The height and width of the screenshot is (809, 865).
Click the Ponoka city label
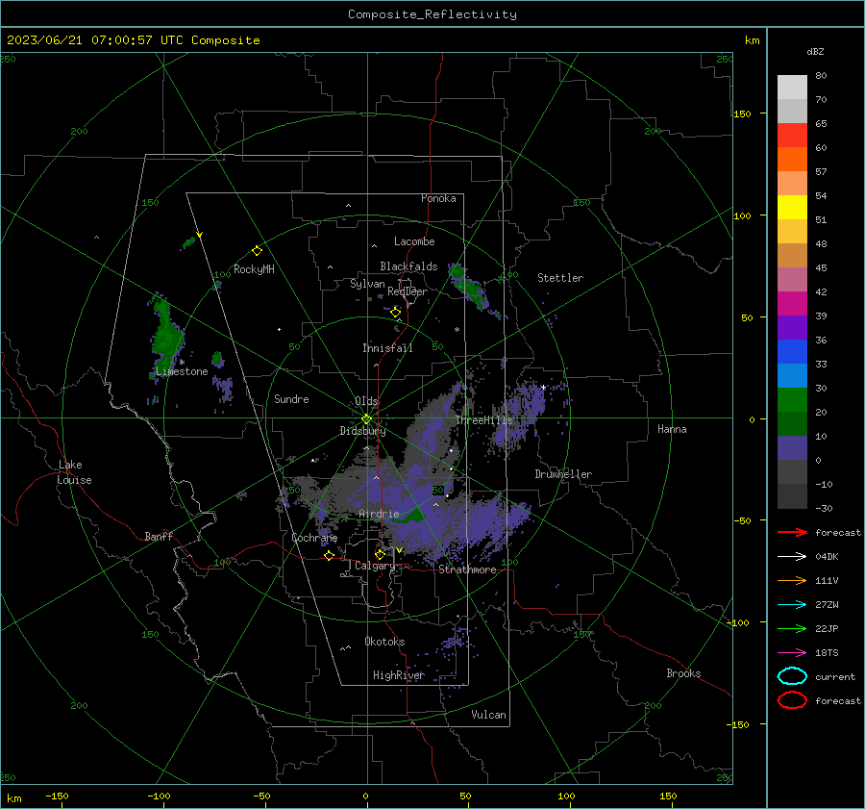438,198
